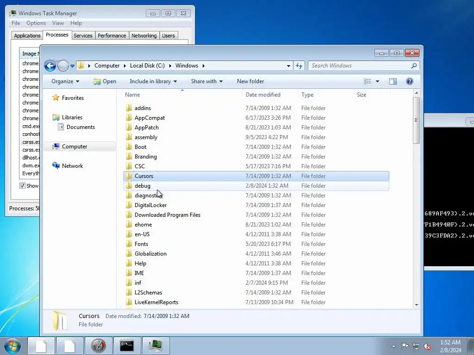Screen dimensions: 474x355
Task: Click the Explorer forward arrow button
Action: [63, 66]
